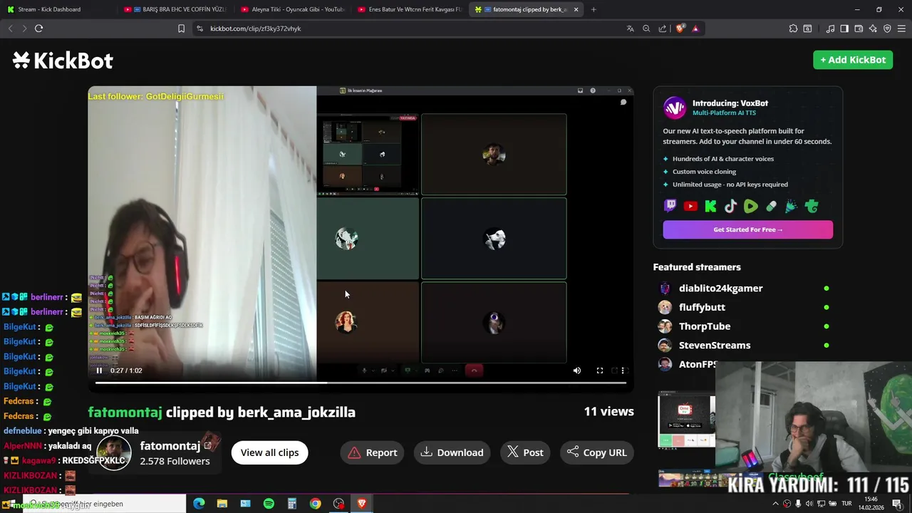The width and height of the screenshot is (912, 513).
Task: Open fatomontaj channel name link
Action: 170,446
